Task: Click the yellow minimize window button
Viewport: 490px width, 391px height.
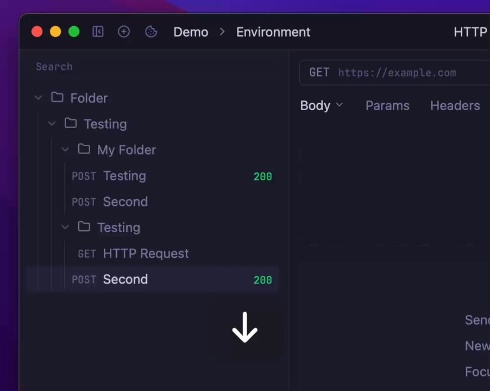Action: [55, 31]
